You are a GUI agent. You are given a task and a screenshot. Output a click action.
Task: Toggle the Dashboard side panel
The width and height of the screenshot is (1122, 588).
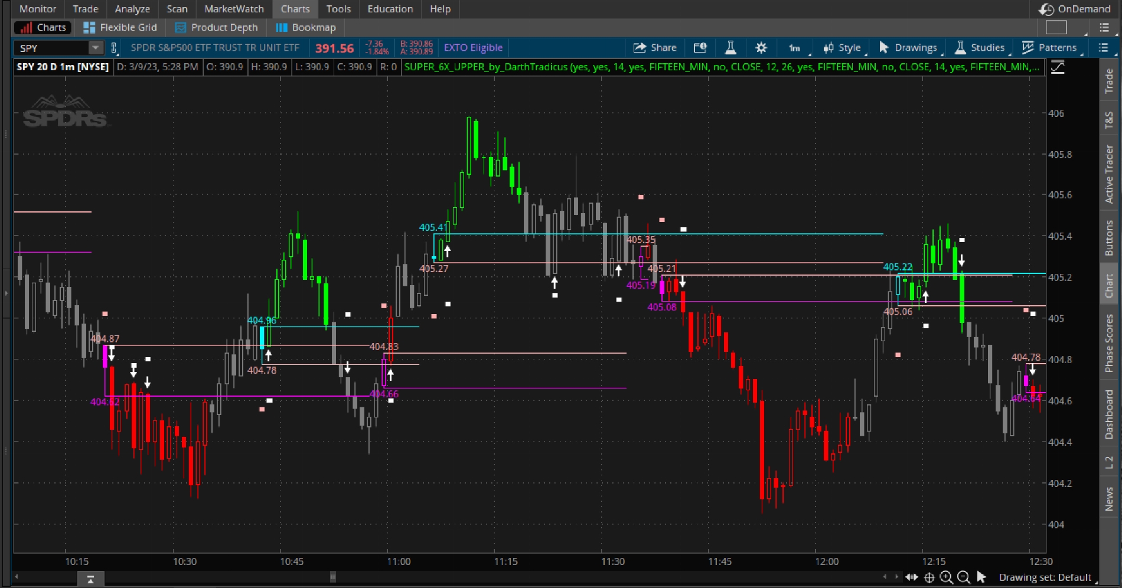[1109, 414]
